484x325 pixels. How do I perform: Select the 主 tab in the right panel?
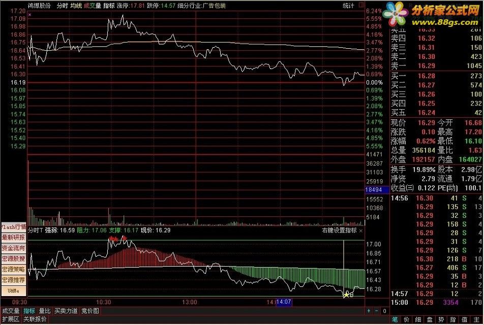pos(476,319)
